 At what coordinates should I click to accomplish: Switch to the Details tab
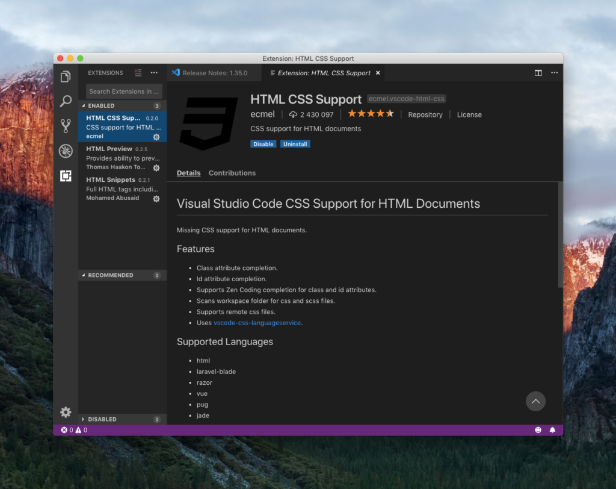[x=188, y=173]
